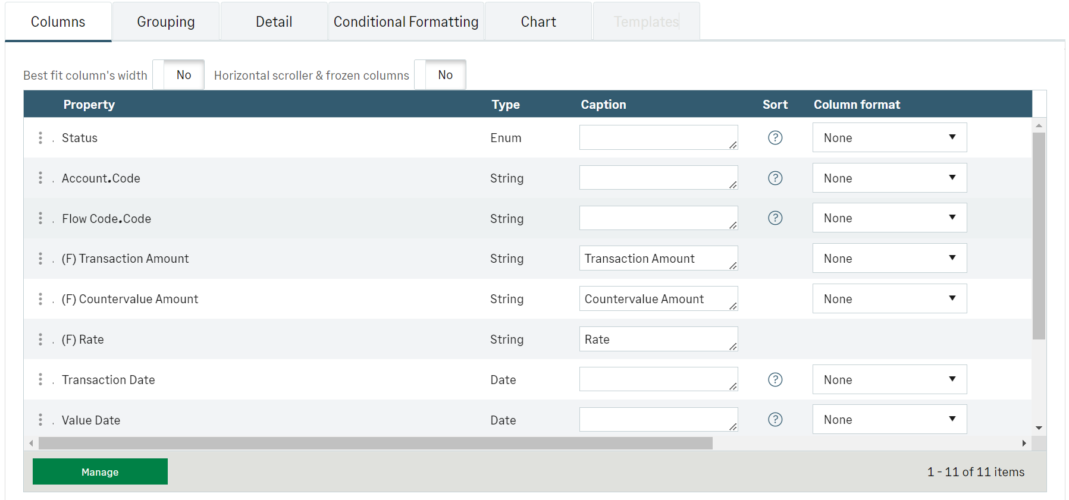Click the sort icon in Value Date row
Screen dimensions: 1069x500
[x=775, y=420]
